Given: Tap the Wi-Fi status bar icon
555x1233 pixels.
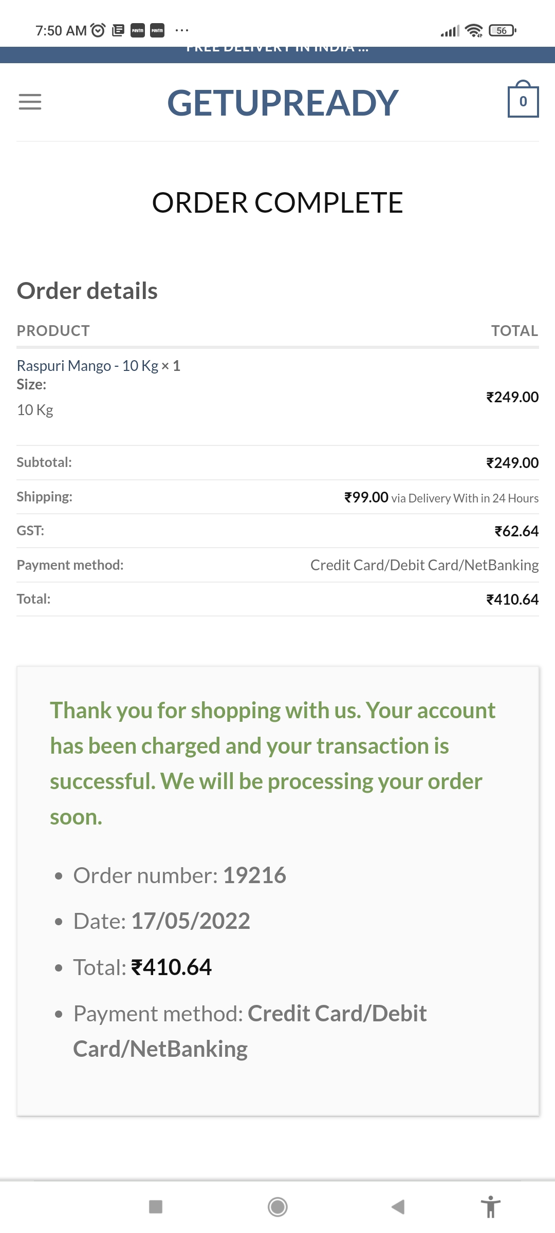Looking at the screenshot, I should pos(473,30).
